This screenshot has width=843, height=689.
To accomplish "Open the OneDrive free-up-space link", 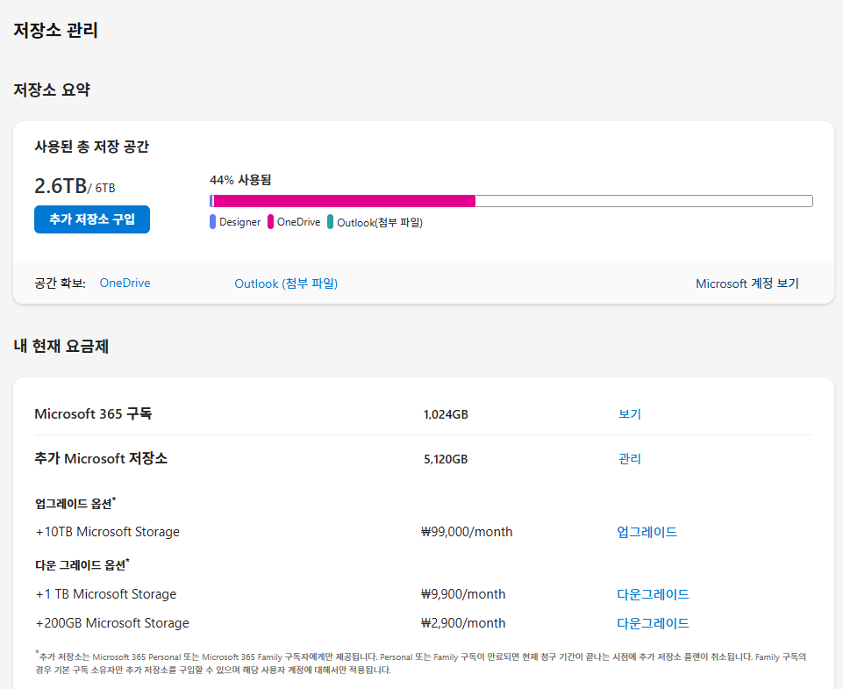I will point(125,283).
